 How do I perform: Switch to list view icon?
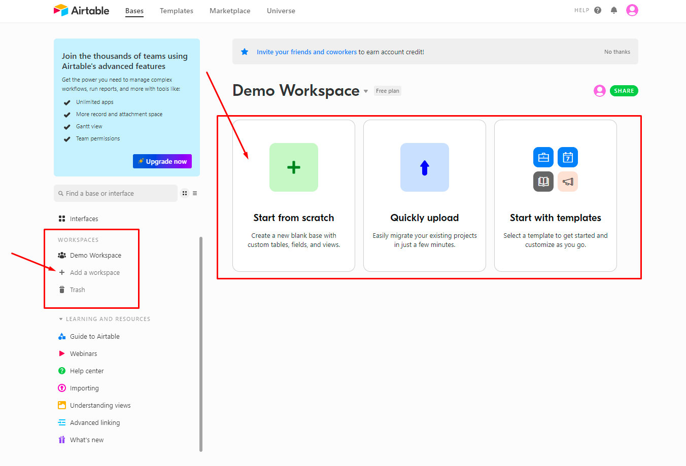195,193
